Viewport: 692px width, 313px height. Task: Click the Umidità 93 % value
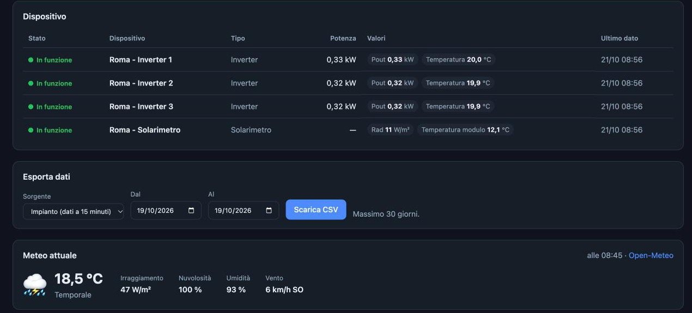pyautogui.click(x=236, y=290)
